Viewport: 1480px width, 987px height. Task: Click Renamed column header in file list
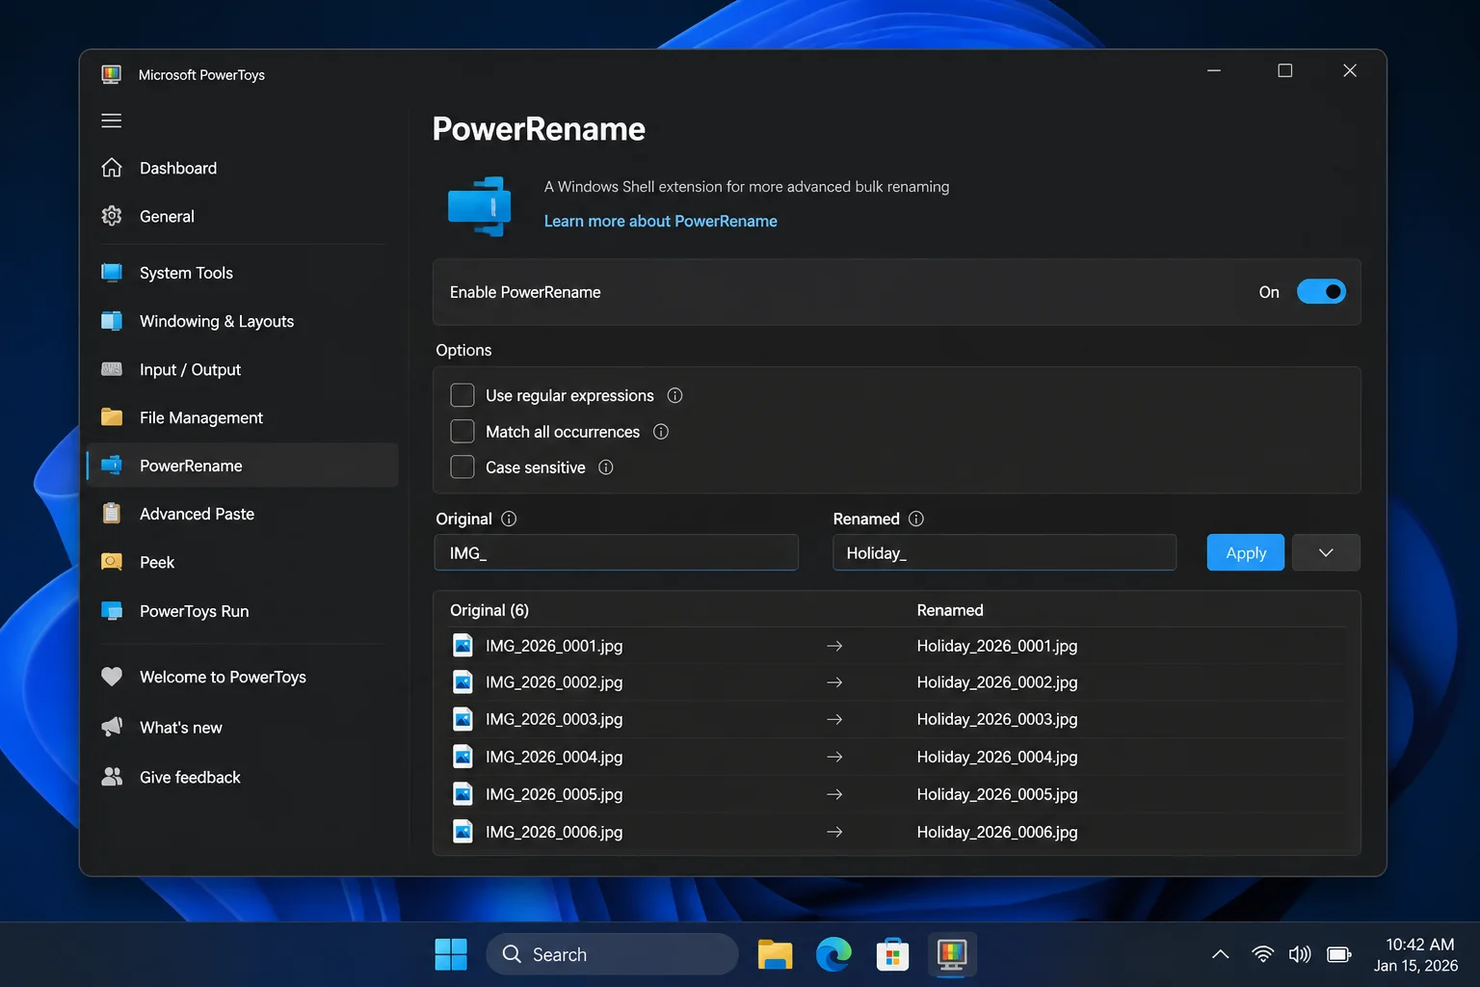pyautogui.click(x=950, y=610)
